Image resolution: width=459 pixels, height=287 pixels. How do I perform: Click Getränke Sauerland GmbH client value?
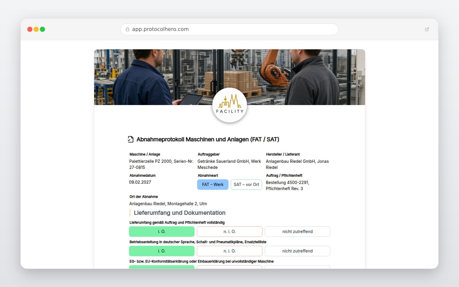pyautogui.click(x=229, y=164)
